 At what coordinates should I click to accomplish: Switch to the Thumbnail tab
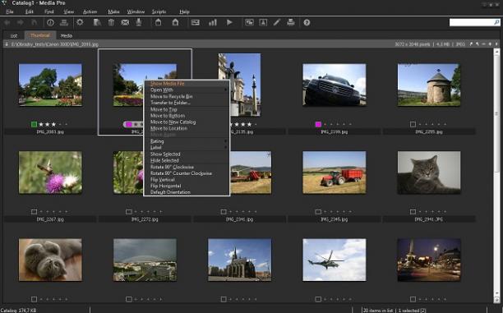pyautogui.click(x=40, y=35)
